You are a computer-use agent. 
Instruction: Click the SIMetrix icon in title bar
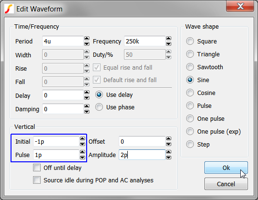click(x=9, y=9)
